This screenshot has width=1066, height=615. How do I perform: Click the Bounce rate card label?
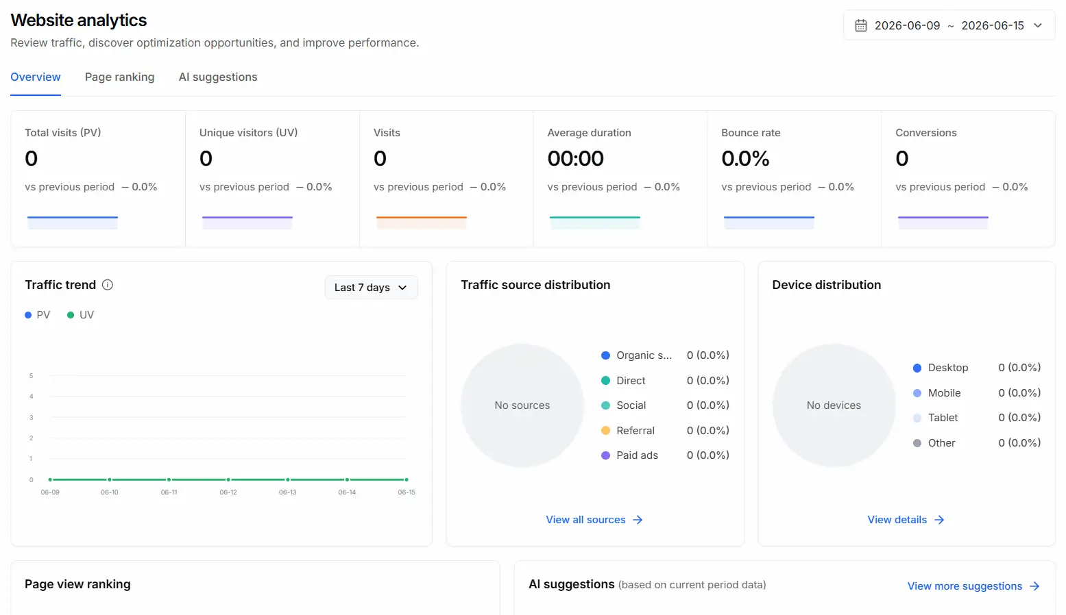click(x=751, y=133)
